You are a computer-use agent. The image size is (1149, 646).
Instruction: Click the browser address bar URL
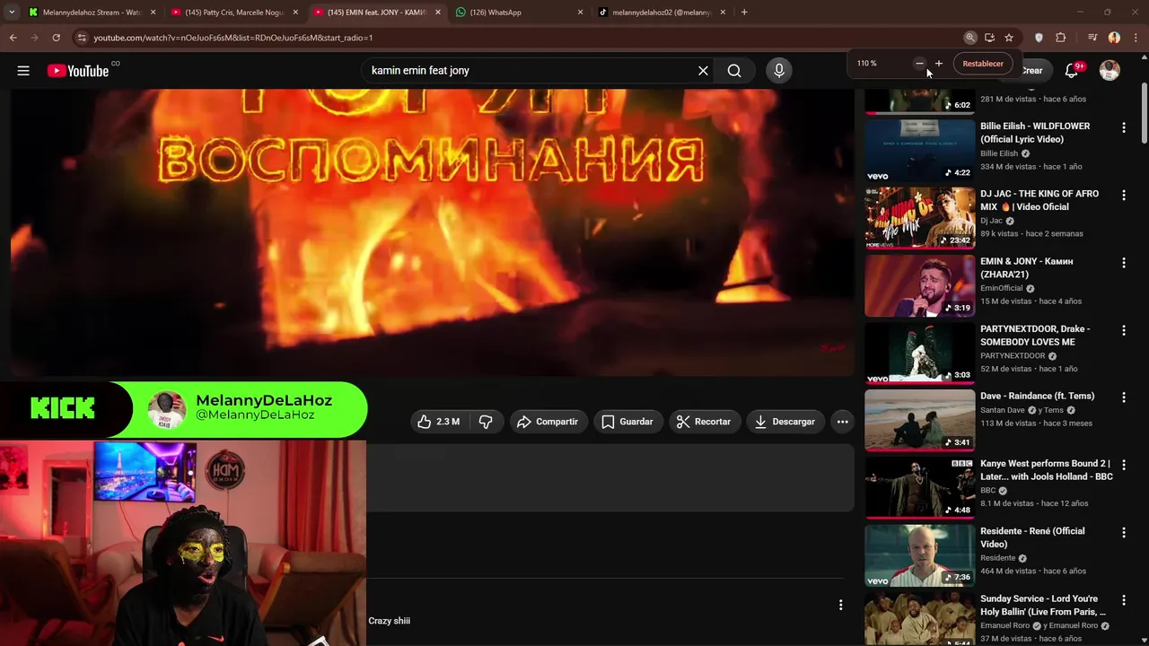click(x=232, y=38)
